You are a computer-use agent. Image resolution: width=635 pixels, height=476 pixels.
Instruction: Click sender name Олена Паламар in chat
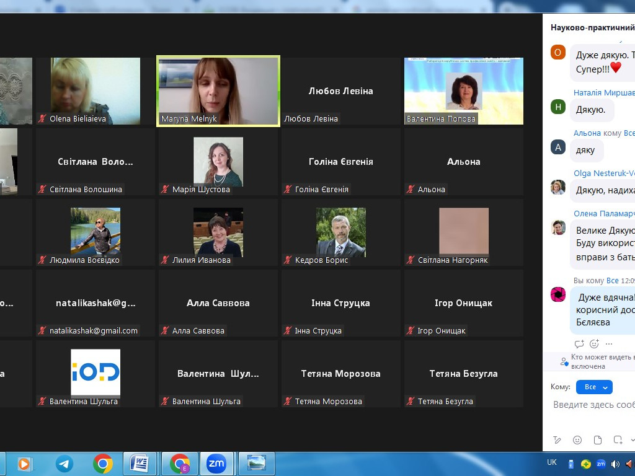click(604, 213)
